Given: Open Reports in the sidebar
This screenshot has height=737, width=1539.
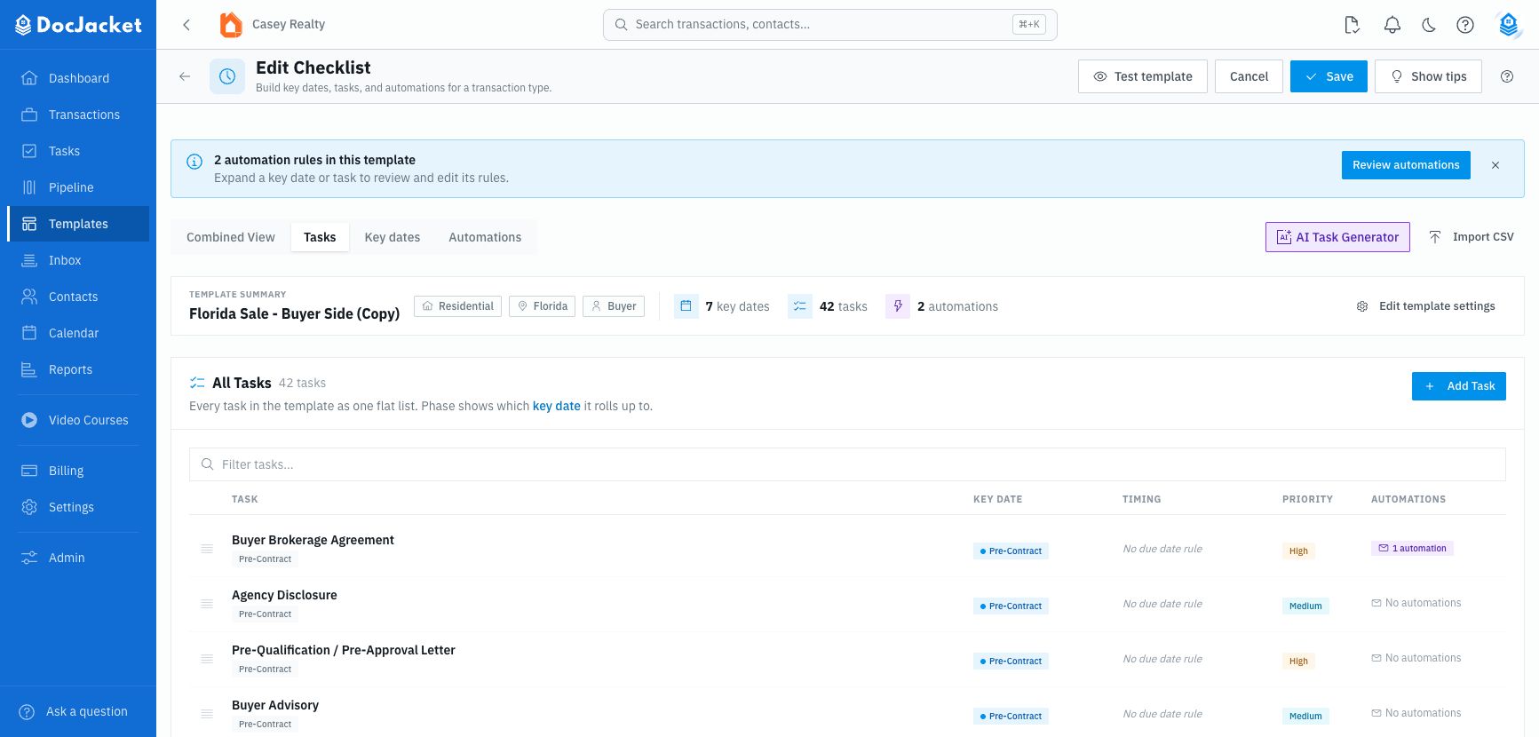Looking at the screenshot, I should pyautogui.click(x=78, y=369).
